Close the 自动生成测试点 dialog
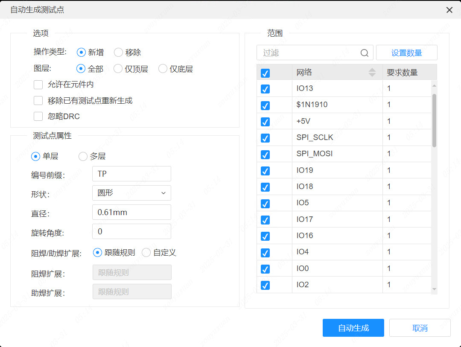This screenshot has width=461, height=347. pos(449,9)
